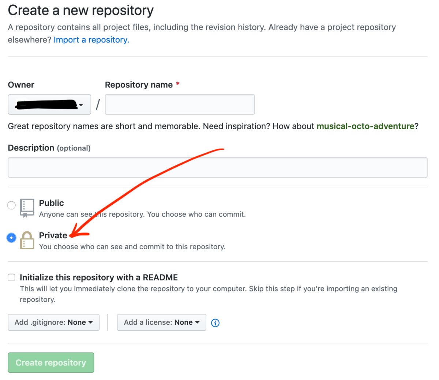Viewport: 439px width, 380px height.
Task: Focus the Description text field
Action: (x=217, y=168)
